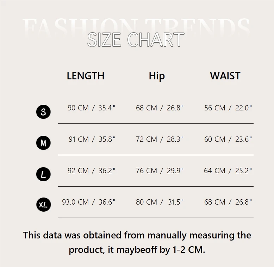Image resolution: width=274 pixels, height=267 pixels.
Task: Select the XL size badge icon
Action: pyautogui.click(x=43, y=205)
